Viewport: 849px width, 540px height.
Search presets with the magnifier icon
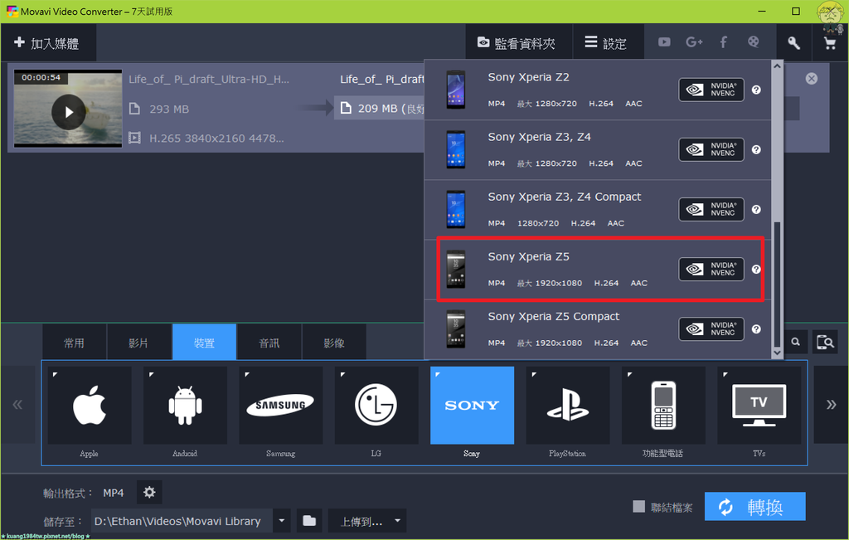tap(795, 342)
